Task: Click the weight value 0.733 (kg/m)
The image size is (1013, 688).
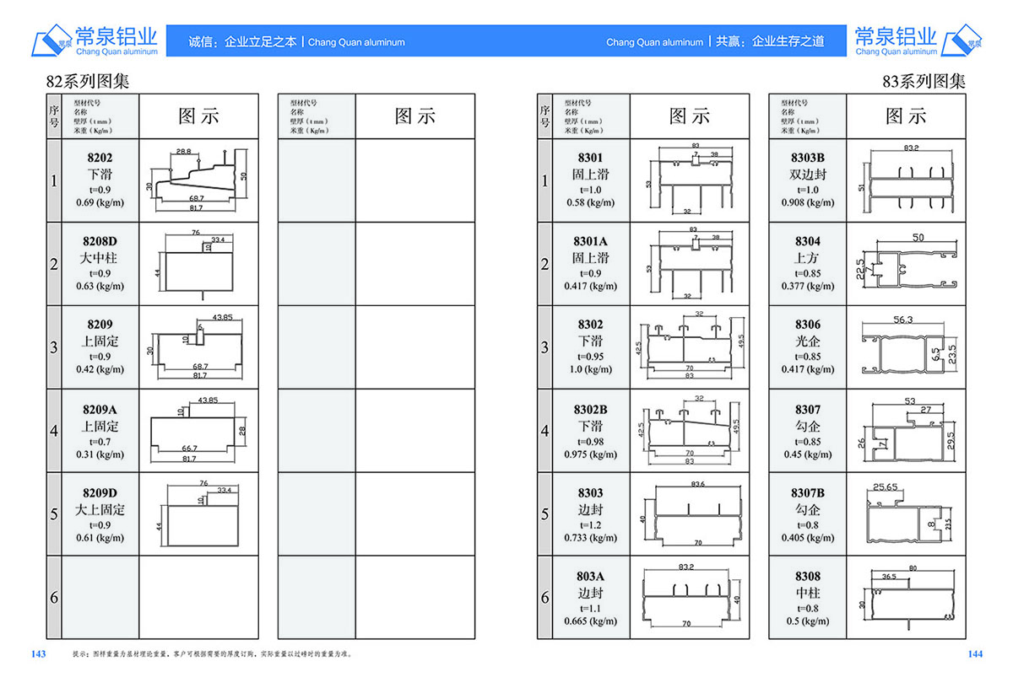Action: coord(591,537)
